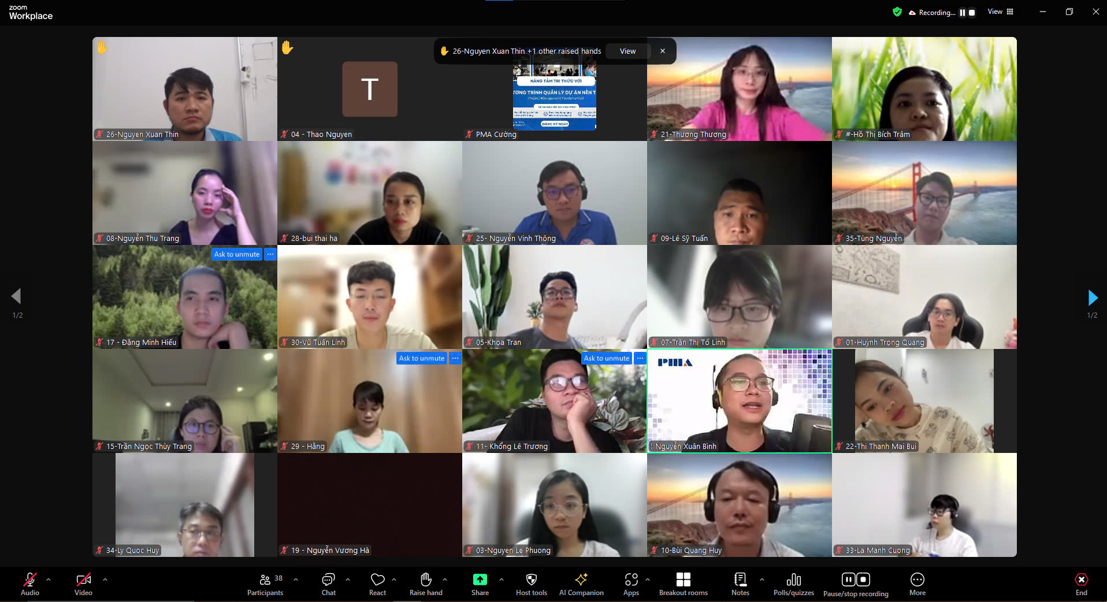Select Nguyễn Xuân Bính active speaker tile
This screenshot has height=602, width=1107.
pos(740,401)
